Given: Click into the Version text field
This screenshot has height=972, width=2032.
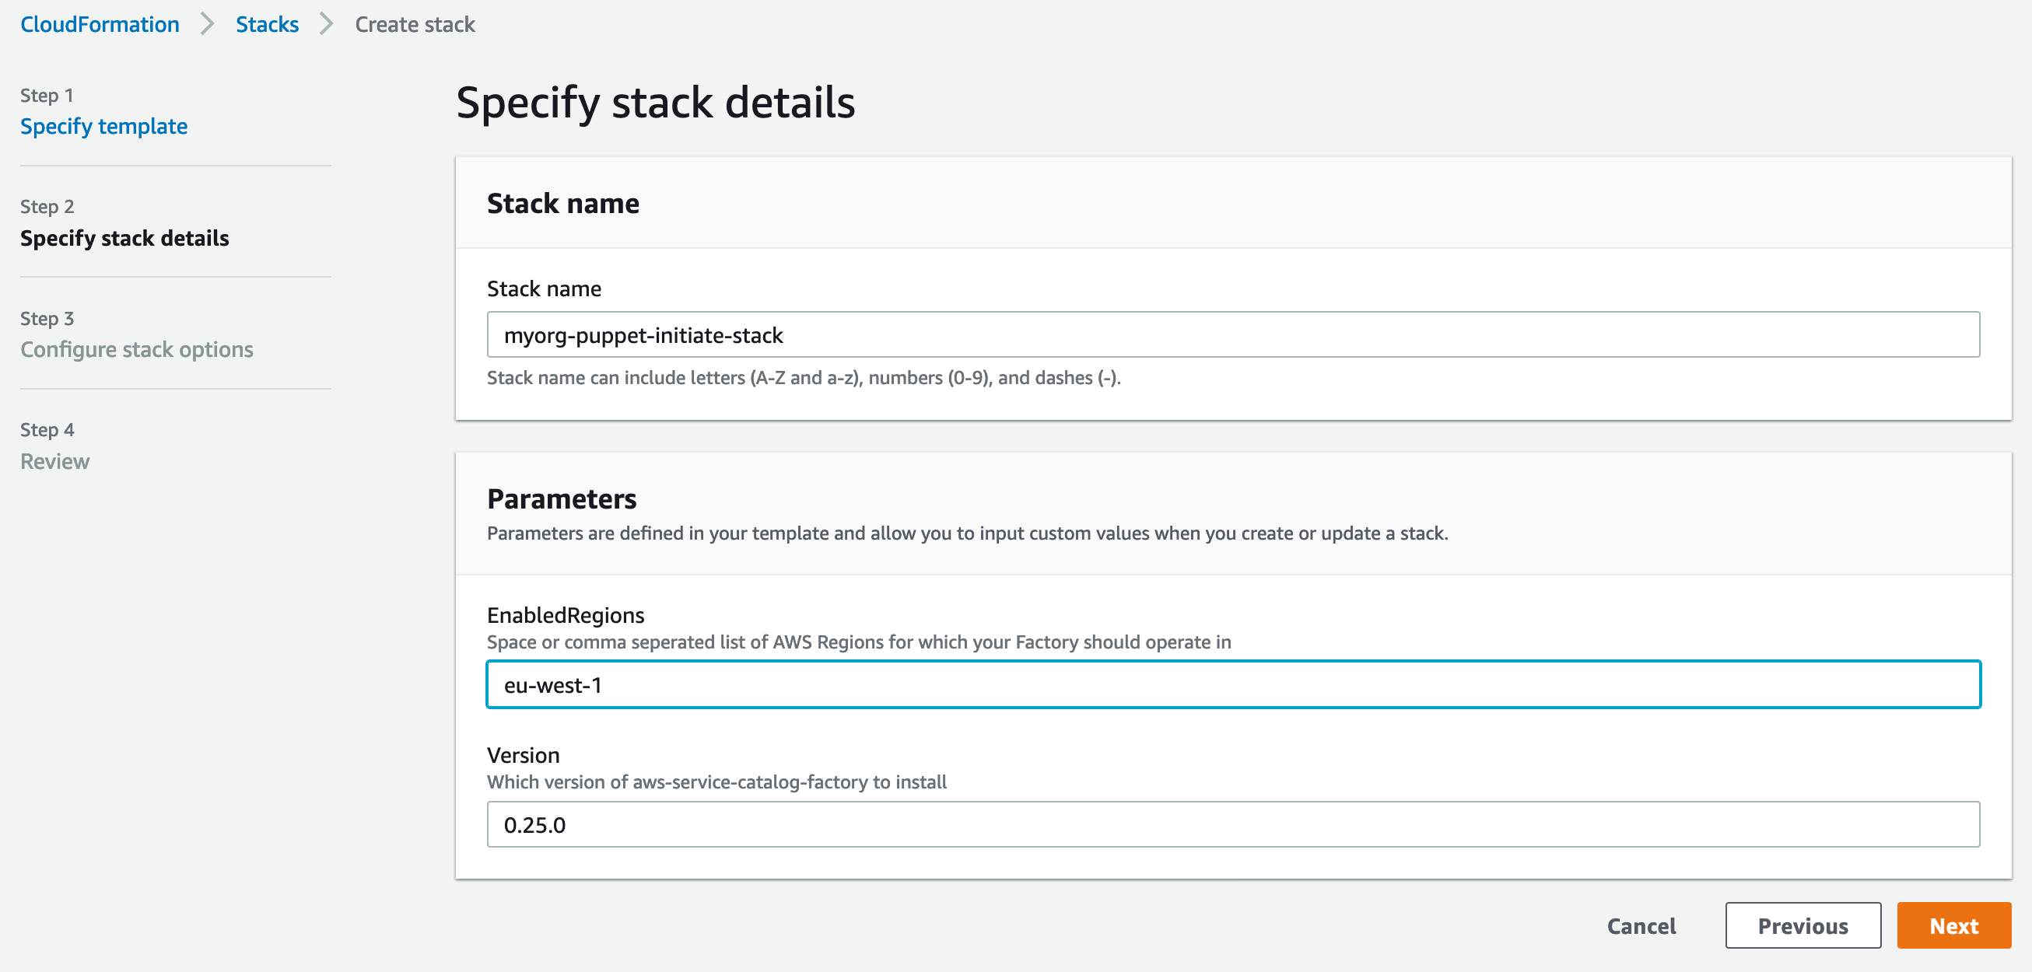Looking at the screenshot, I should point(1233,824).
